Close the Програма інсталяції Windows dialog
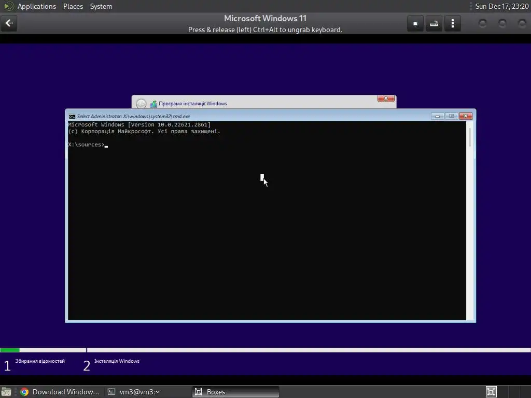The width and height of the screenshot is (531, 398). [386, 98]
